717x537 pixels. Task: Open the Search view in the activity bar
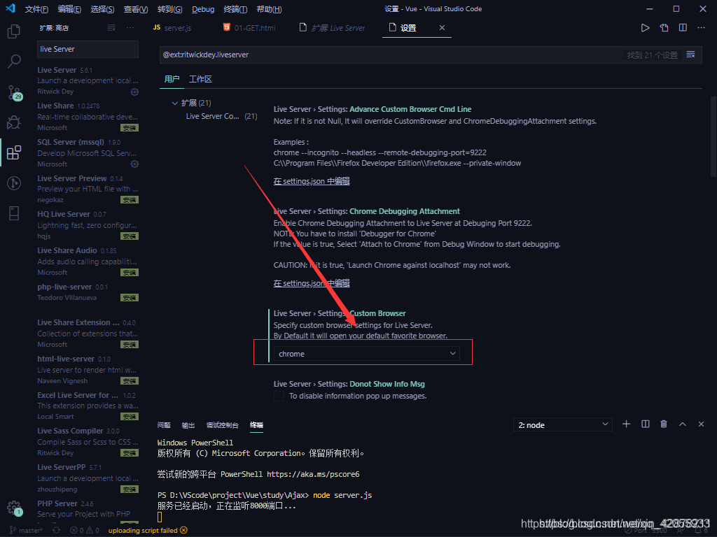pyautogui.click(x=14, y=62)
